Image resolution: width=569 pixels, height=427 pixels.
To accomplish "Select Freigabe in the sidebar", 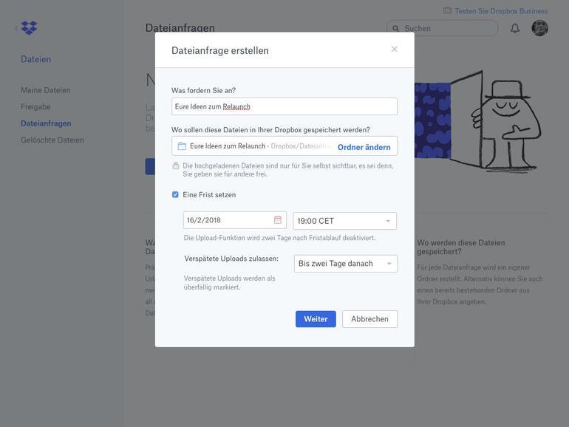I will pyautogui.click(x=35, y=107).
